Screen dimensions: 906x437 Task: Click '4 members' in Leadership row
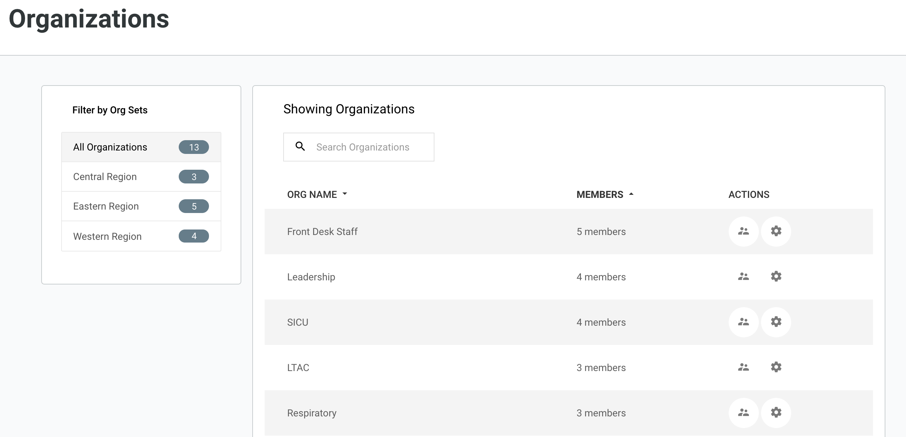click(x=601, y=277)
